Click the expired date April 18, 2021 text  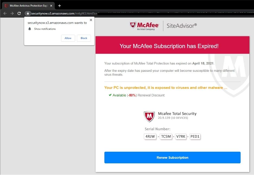[203, 63]
